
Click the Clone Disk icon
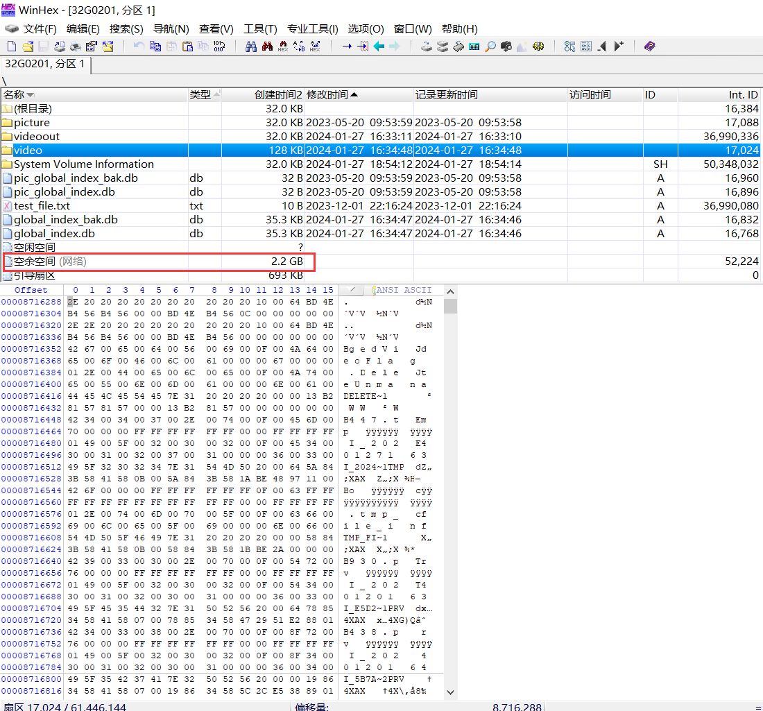[443, 46]
